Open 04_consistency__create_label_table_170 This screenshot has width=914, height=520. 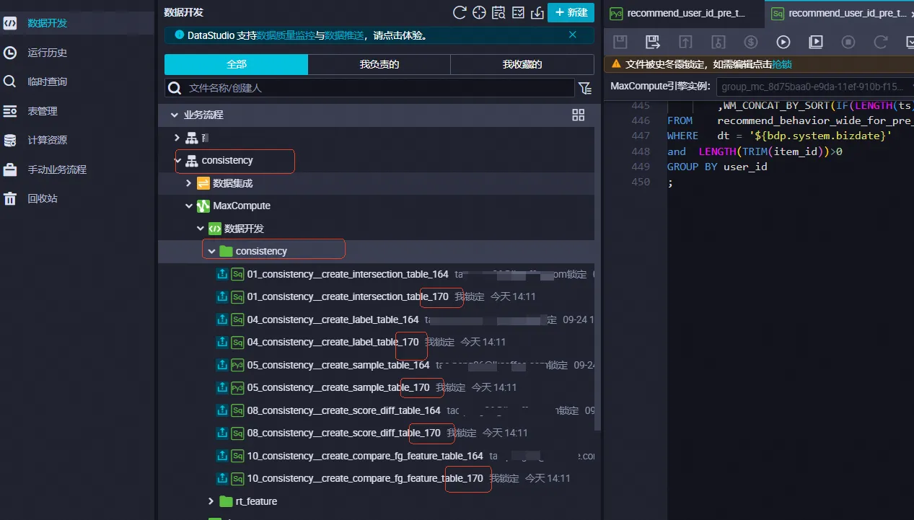coord(333,342)
